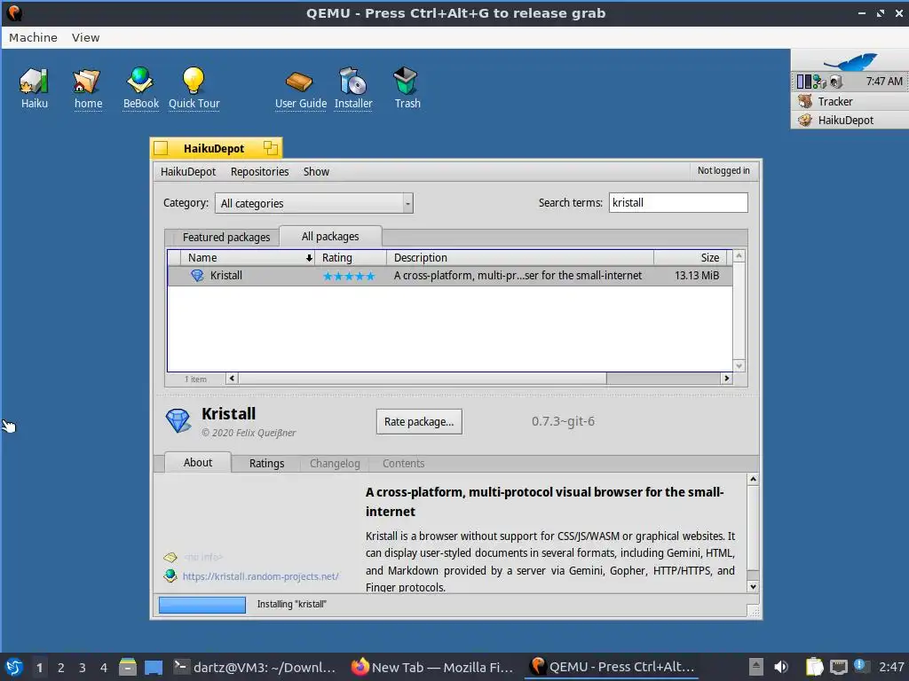Switch to the Featured packages tab

pyautogui.click(x=226, y=237)
